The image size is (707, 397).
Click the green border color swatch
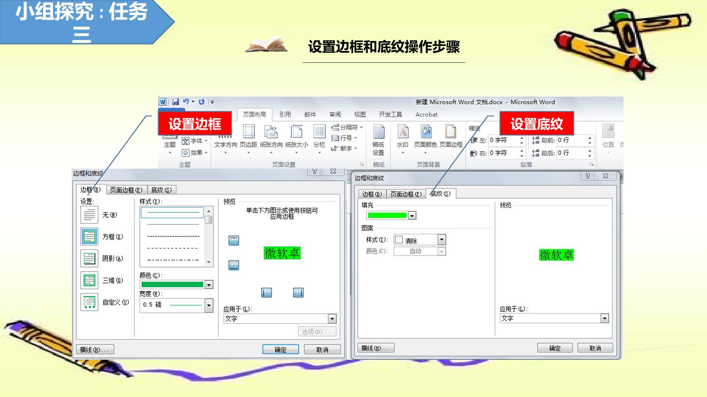tap(172, 285)
